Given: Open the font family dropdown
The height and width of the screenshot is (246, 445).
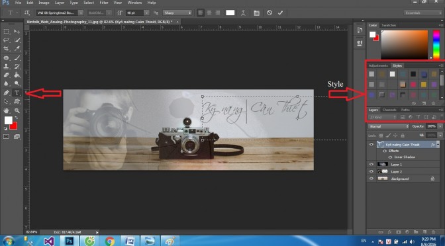Looking at the screenshot, I should (81, 13).
